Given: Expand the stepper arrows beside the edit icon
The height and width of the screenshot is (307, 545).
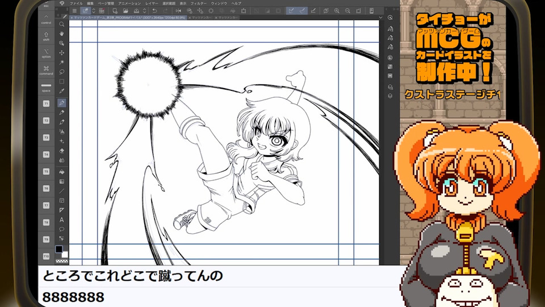Looking at the screenshot, I should pyautogui.click(x=94, y=11).
